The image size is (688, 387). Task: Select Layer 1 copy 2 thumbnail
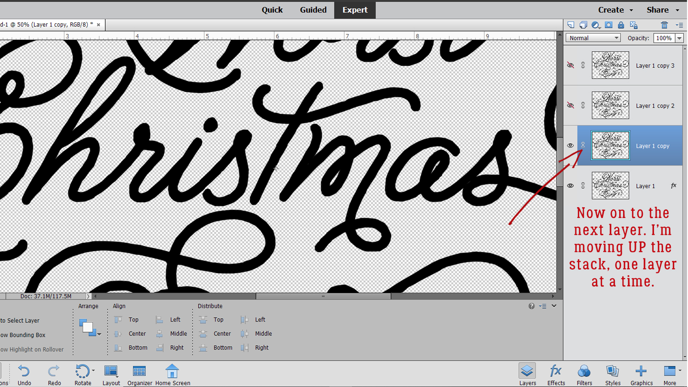[610, 105]
